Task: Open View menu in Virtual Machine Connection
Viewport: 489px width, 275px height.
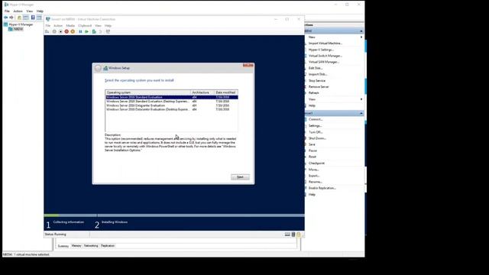Action: (x=99, y=25)
